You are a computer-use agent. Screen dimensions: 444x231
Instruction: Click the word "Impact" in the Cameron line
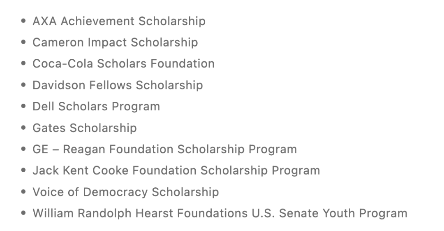107,43
